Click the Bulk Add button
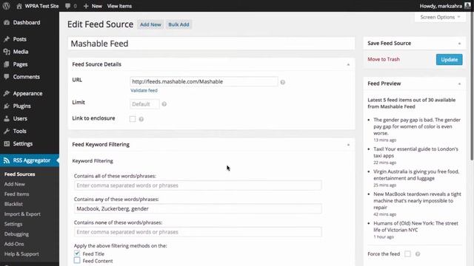Screen dimensions: 474x266 [x=178, y=24]
